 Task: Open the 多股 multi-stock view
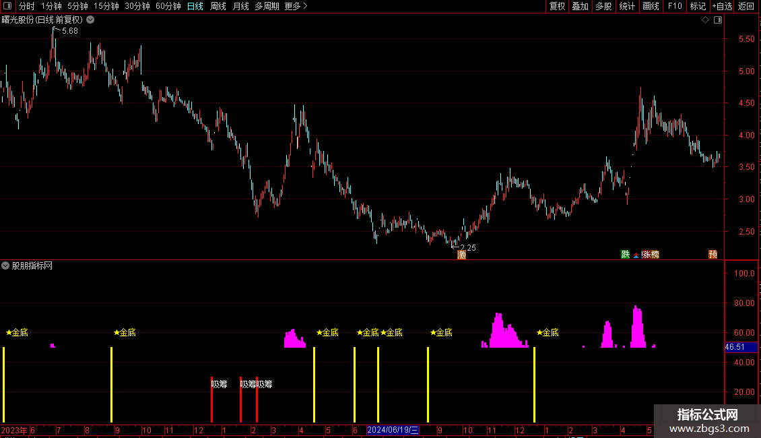(x=604, y=6)
